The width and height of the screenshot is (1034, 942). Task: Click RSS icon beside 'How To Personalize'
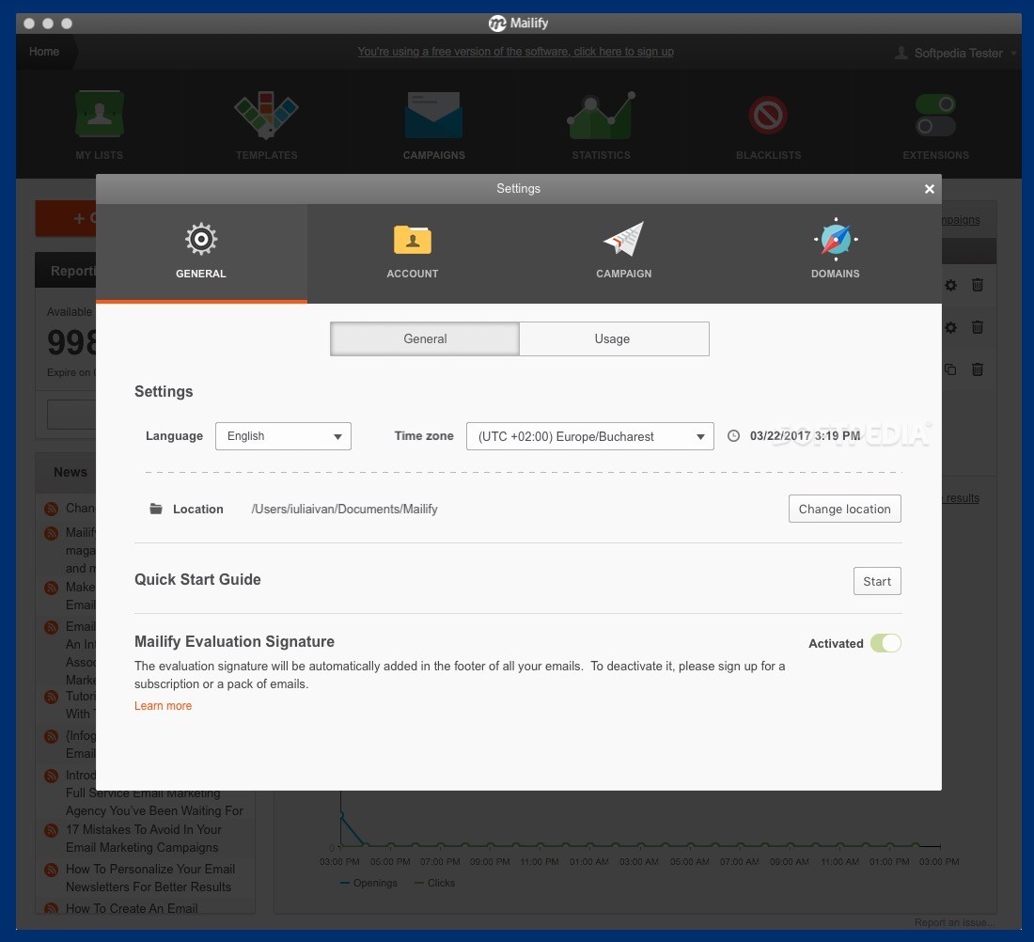51,871
